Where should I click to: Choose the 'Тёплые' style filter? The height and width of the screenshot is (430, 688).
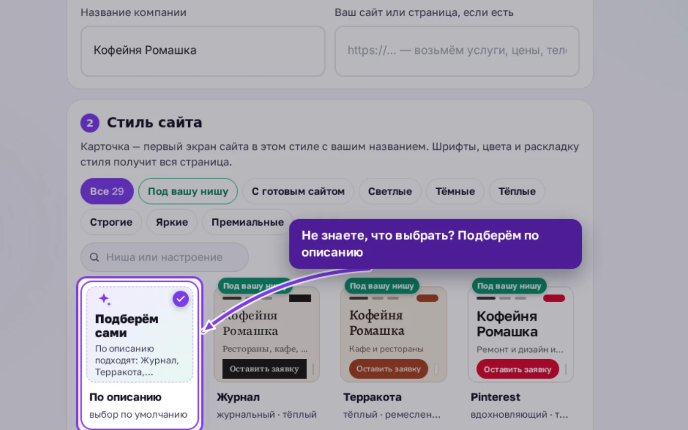tap(517, 191)
